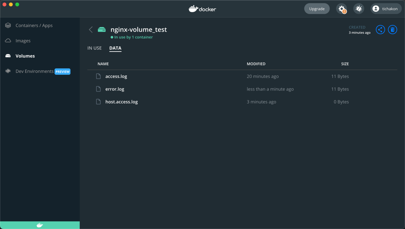Open the host.access.log file
The height and width of the screenshot is (229, 405).
(x=122, y=102)
